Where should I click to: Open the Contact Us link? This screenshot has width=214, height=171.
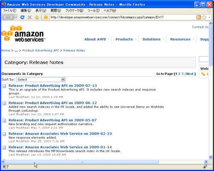(200, 27)
